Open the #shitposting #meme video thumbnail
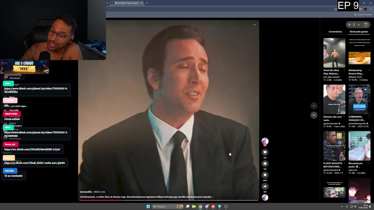This screenshot has width=374, height=210. click(359, 53)
